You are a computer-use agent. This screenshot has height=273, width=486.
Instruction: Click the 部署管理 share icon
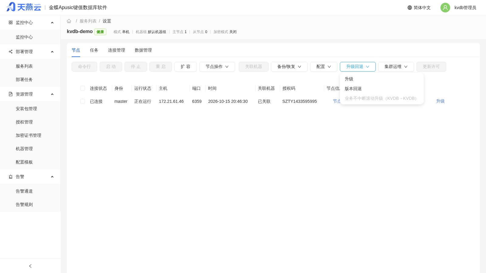(x=11, y=52)
